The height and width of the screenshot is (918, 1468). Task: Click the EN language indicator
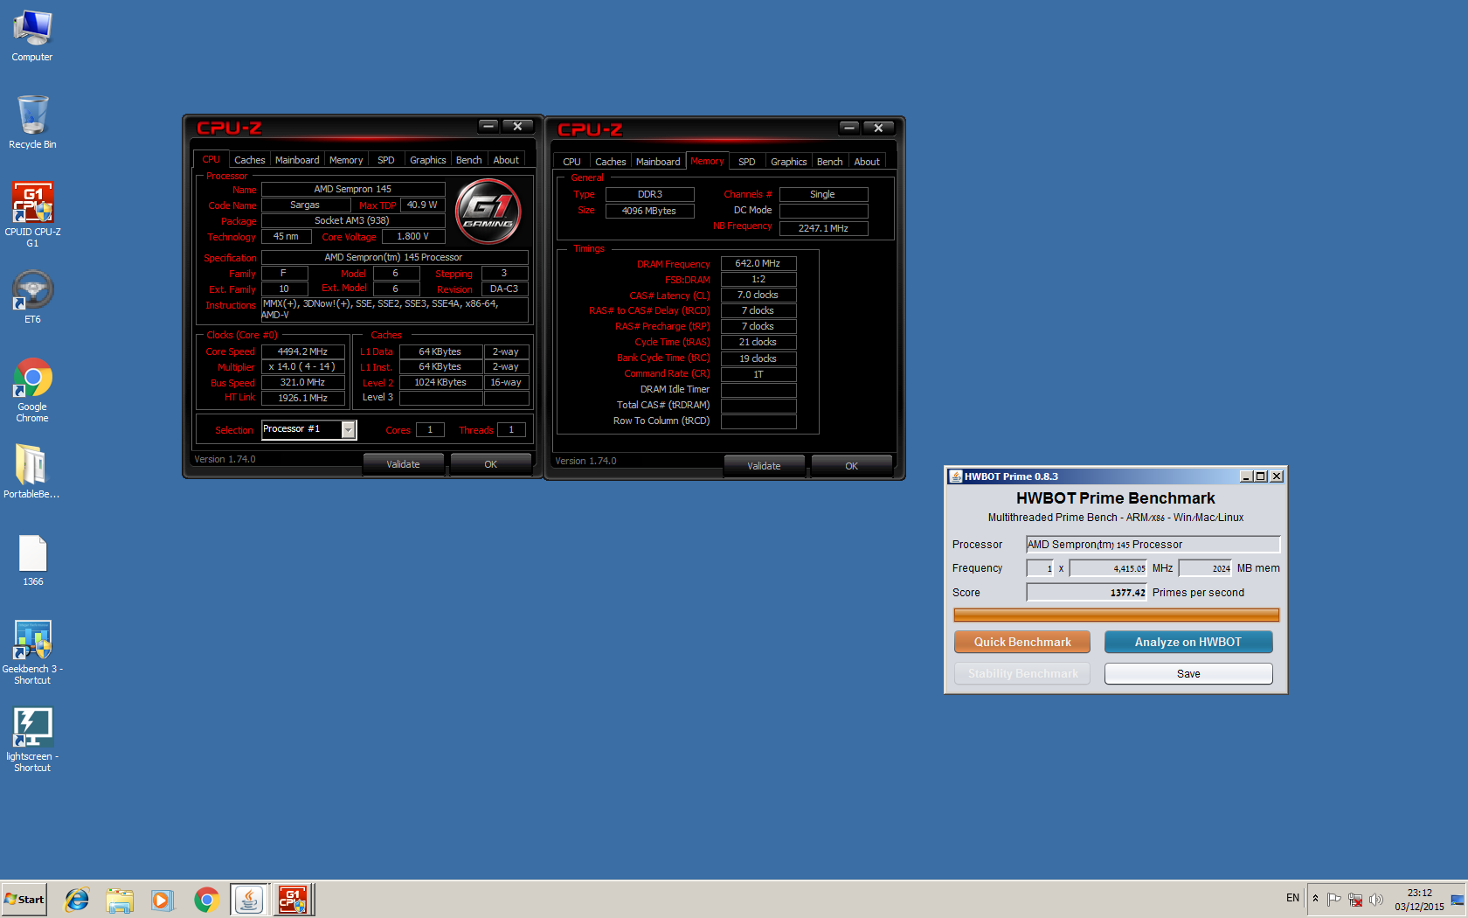tap(1292, 898)
